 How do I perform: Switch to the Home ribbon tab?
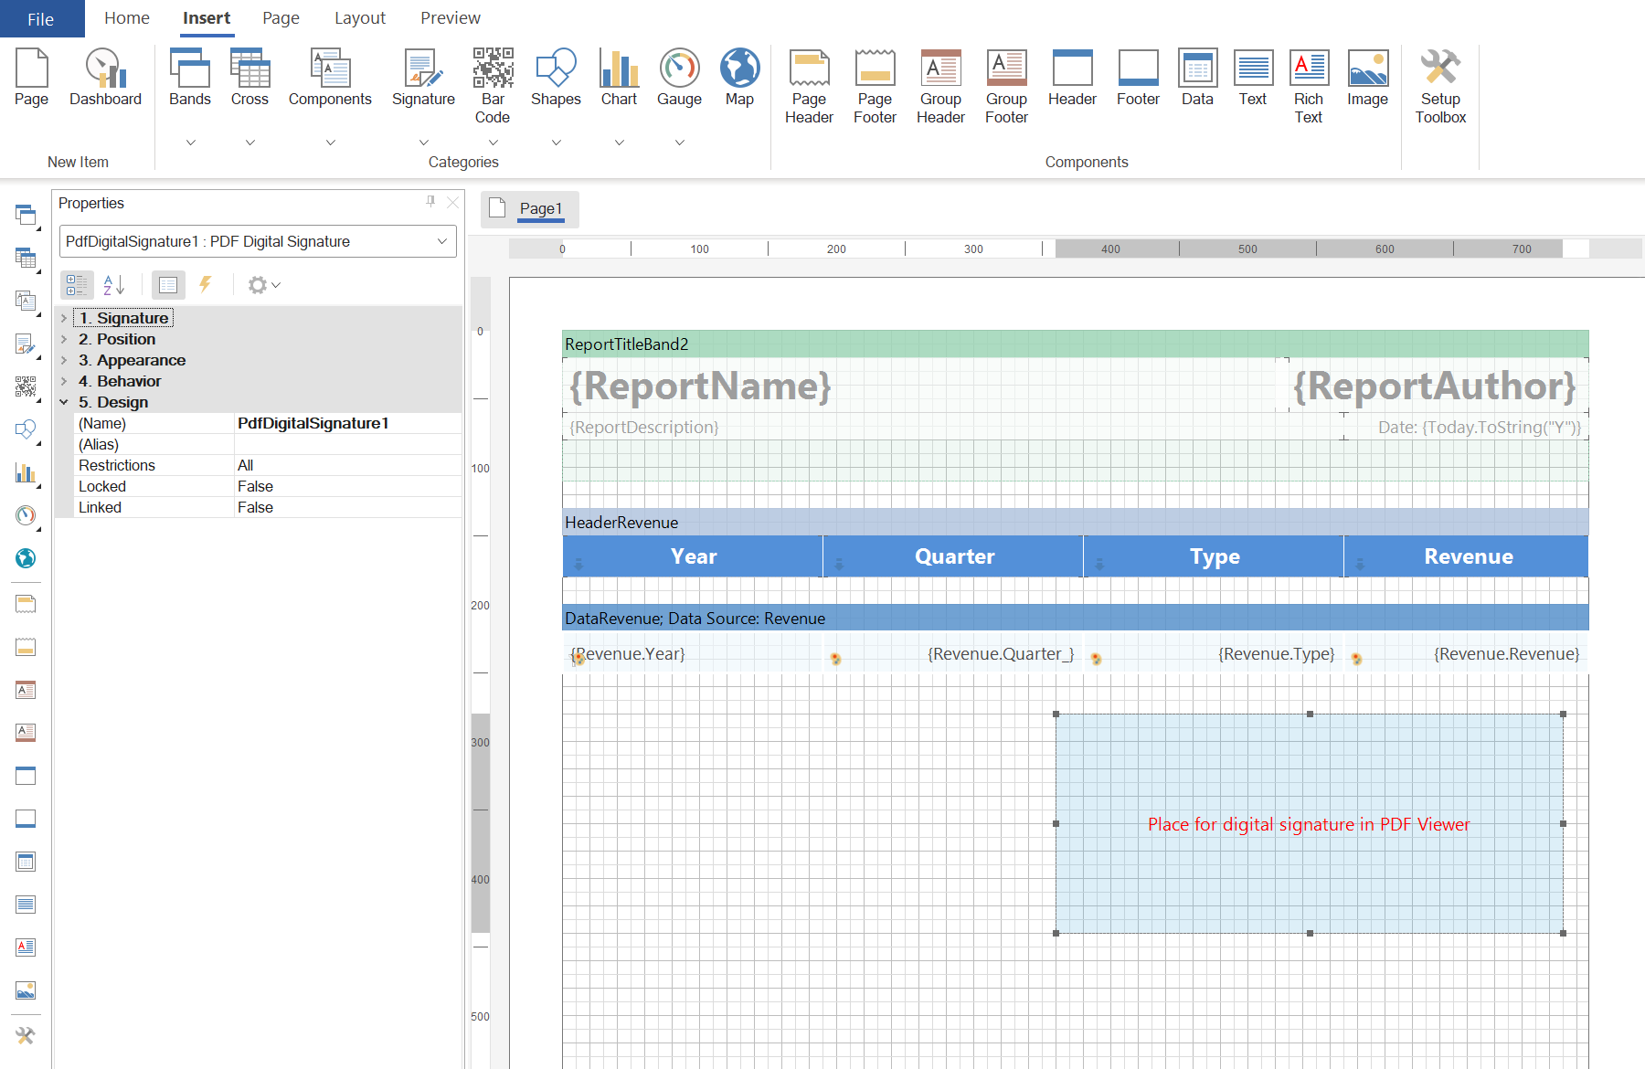click(x=127, y=18)
